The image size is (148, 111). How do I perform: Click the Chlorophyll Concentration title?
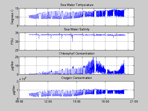pos(77,53)
